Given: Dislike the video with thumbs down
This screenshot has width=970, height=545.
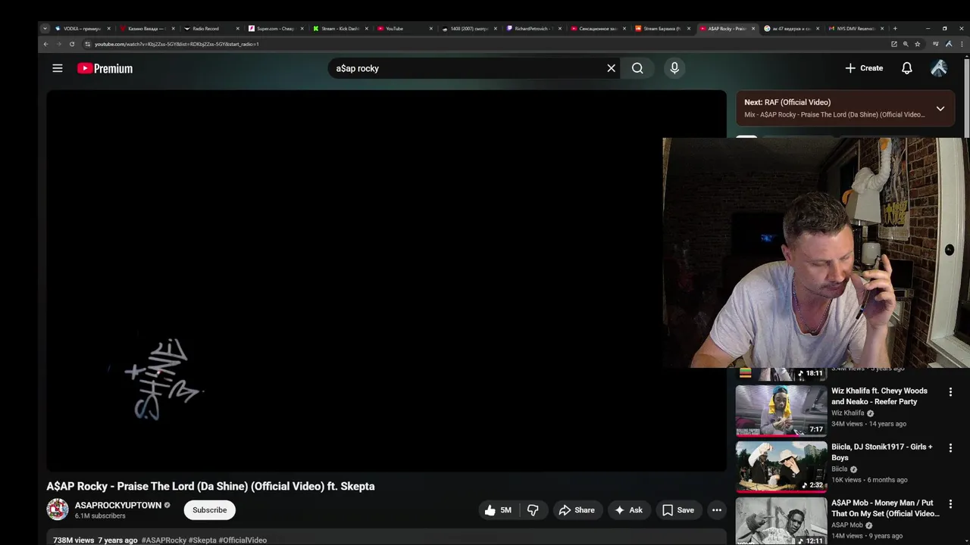Looking at the screenshot, I should 533,510.
